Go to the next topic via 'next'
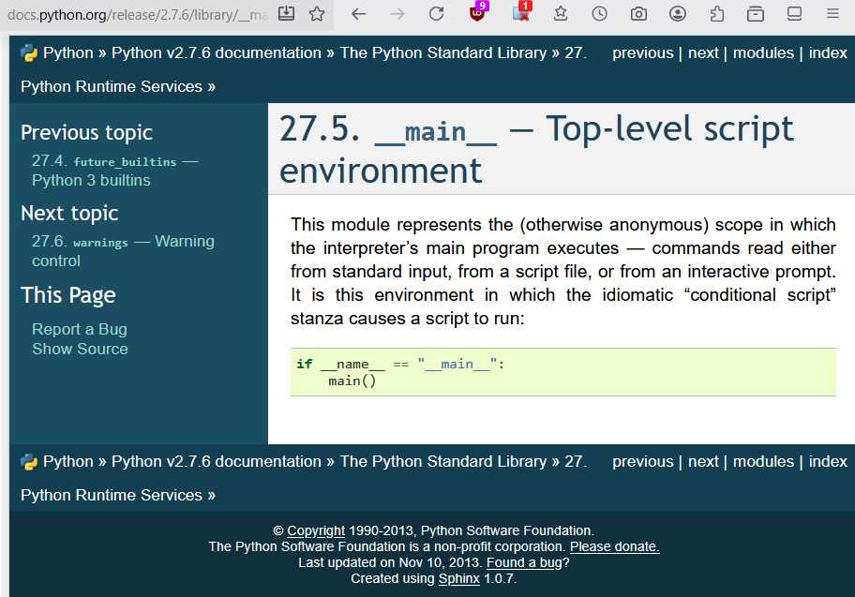This screenshot has width=855, height=597. [x=703, y=52]
